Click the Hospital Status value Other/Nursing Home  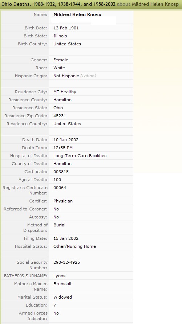(x=75, y=246)
